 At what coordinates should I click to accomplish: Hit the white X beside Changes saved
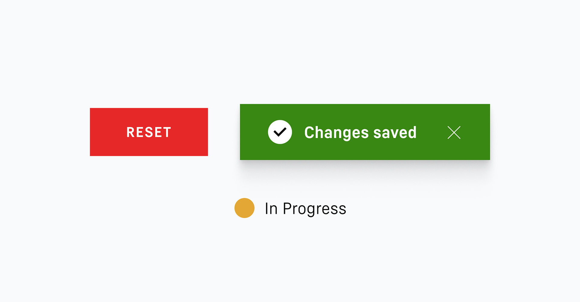[454, 132]
